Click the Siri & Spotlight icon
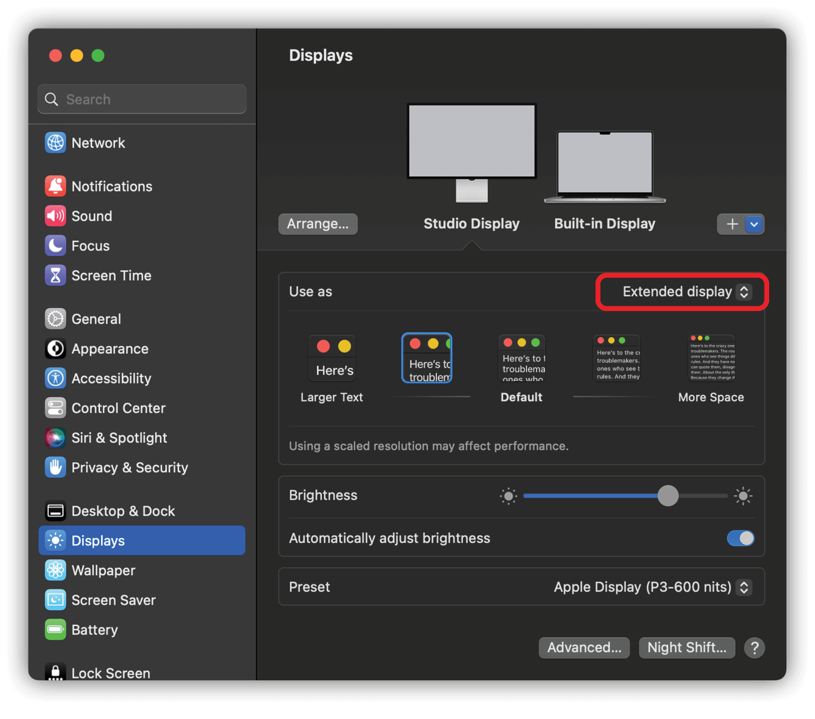The height and width of the screenshot is (719, 815). click(x=55, y=438)
